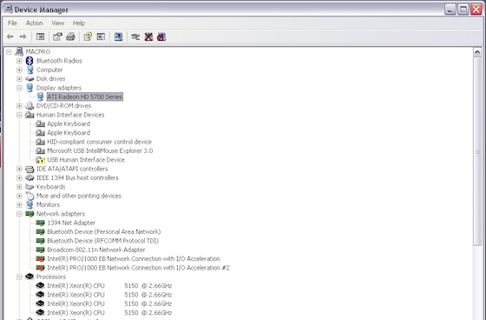Collapse the Human Interface Devices category
Image resolution: width=486 pixels, height=320 pixels.
coord(19,115)
